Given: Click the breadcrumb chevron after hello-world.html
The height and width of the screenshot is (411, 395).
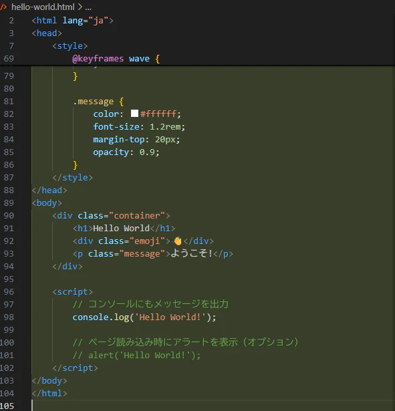Looking at the screenshot, I should click(x=80, y=7).
